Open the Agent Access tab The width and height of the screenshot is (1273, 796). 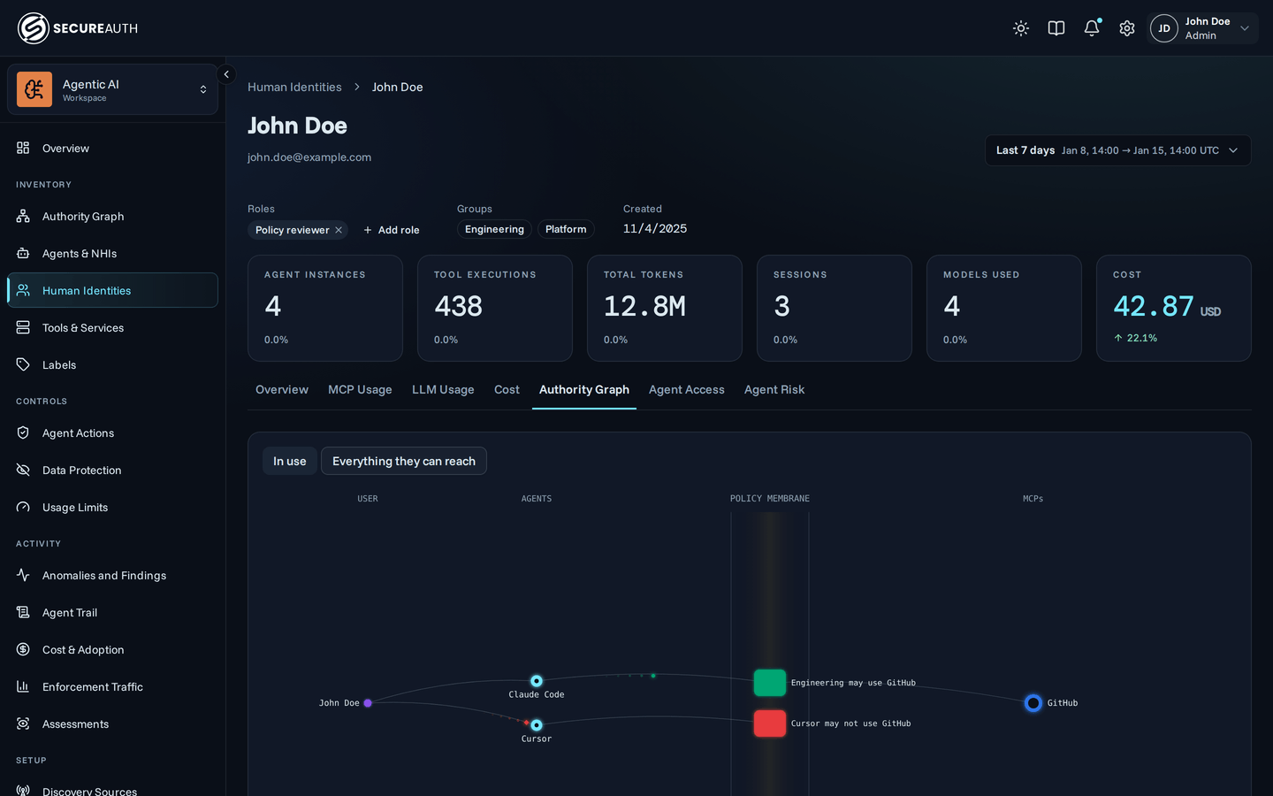687,389
